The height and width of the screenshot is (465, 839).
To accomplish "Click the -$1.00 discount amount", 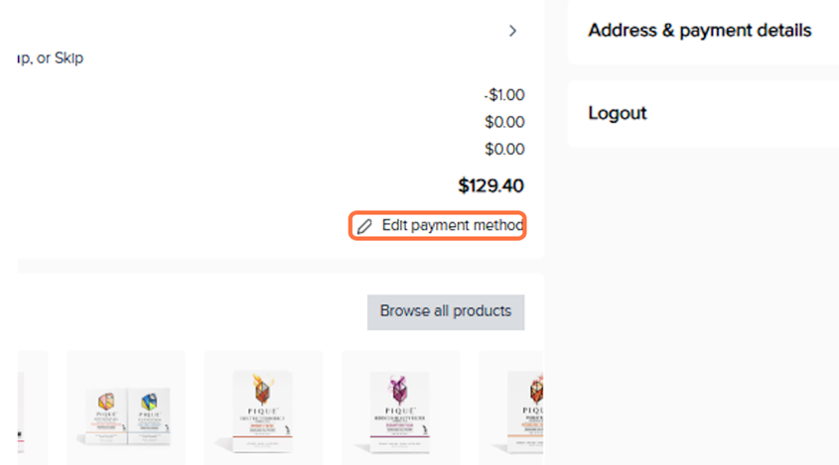I will pos(503,95).
